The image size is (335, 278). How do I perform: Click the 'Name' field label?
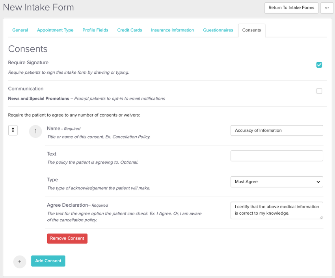click(54, 128)
